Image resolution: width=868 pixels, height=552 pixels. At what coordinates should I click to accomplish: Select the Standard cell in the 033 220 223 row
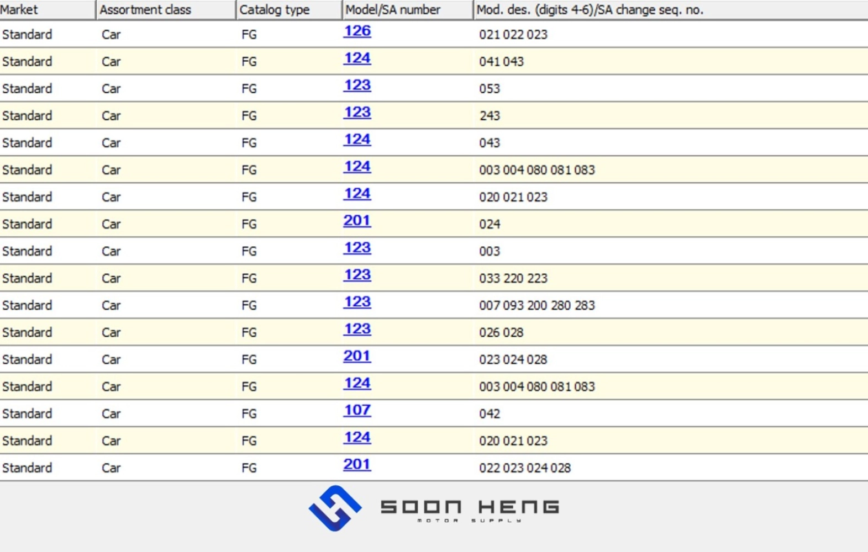click(27, 278)
